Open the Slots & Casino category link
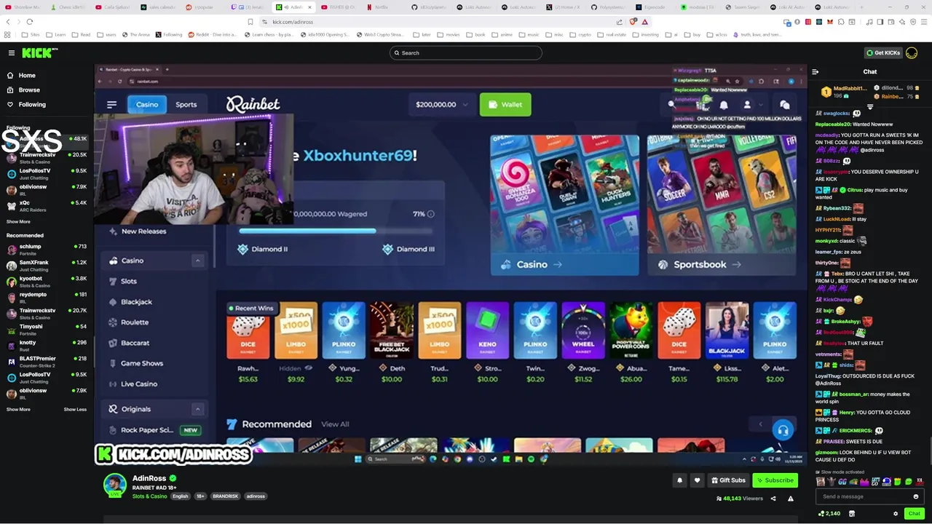The width and height of the screenshot is (932, 524). 149,496
